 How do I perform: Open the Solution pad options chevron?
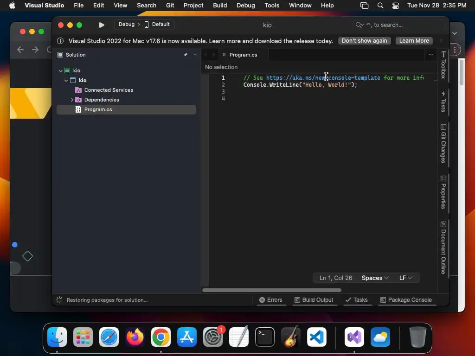coord(195,55)
